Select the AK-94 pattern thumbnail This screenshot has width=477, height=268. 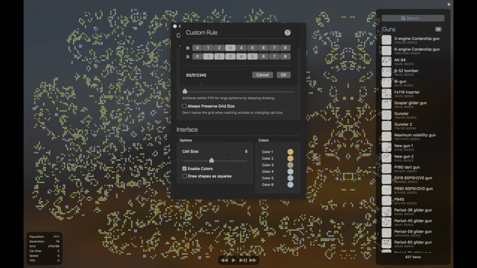point(387,61)
